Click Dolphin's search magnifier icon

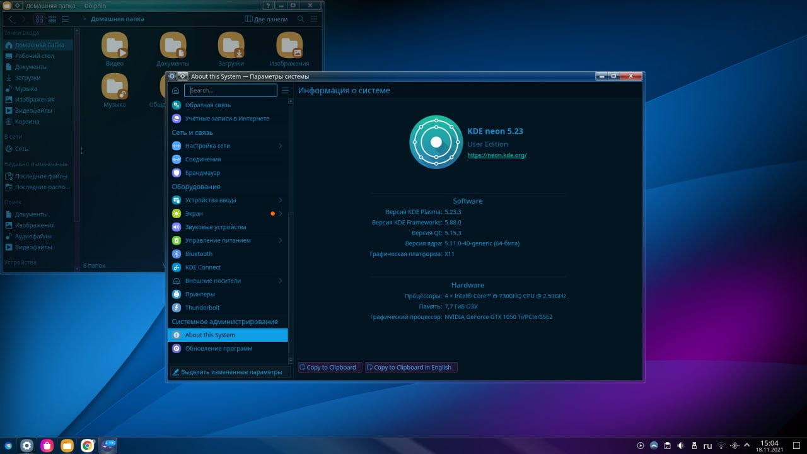pyautogui.click(x=301, y=19)
